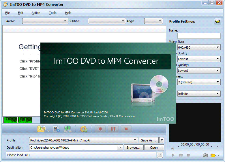Click the "Please load DVD" status text
This screenshot has height=162, width=225.
tap(18, 155)
